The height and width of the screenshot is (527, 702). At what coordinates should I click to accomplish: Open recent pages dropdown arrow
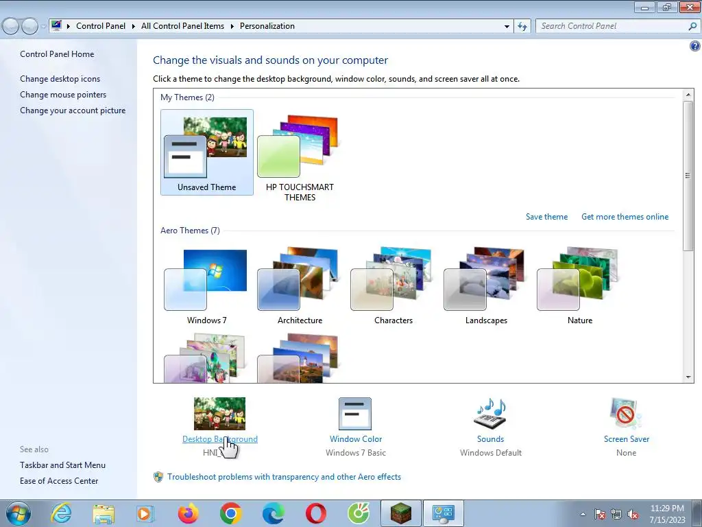click(43, 27)
